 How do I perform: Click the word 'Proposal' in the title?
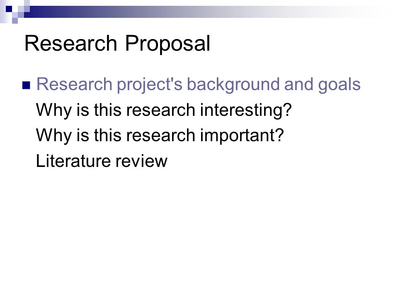tap(167, 43)
